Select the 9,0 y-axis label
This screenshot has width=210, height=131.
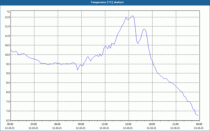click(8, 73)
